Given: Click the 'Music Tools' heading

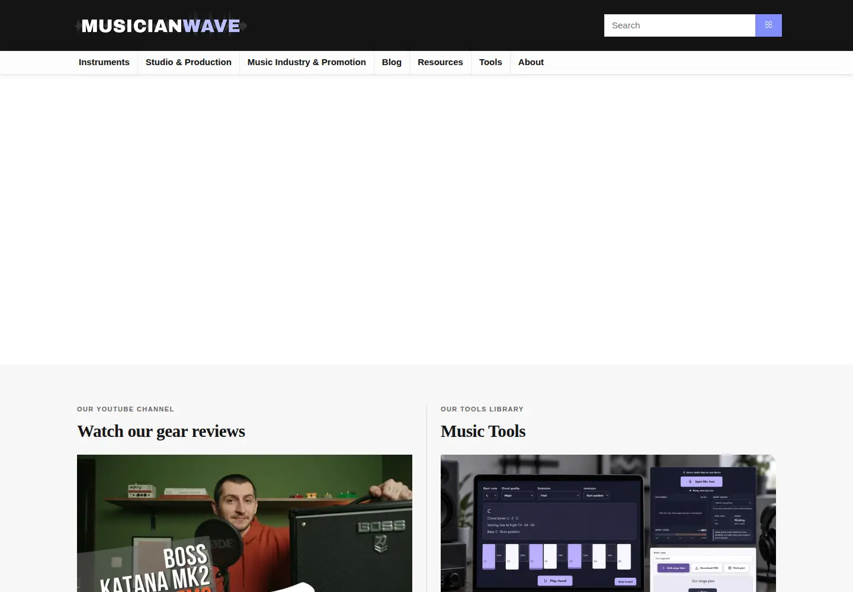Looking at the screenshot, I should click(x=483, y=431).
